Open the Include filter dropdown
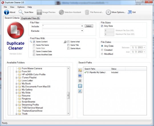The image size is (154, 126). pos(82,26)
